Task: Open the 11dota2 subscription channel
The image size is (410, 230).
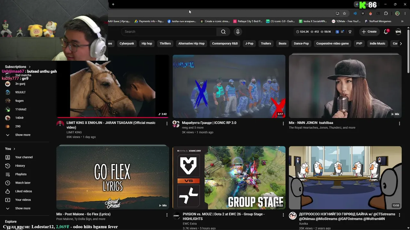Action: pyautogui.click(x=21, y=109)
